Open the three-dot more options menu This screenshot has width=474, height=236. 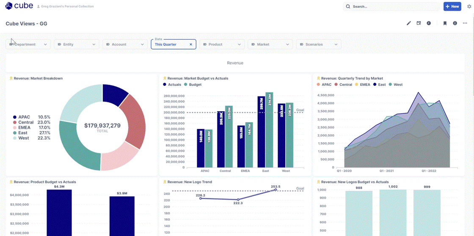[x=465, y=23]
